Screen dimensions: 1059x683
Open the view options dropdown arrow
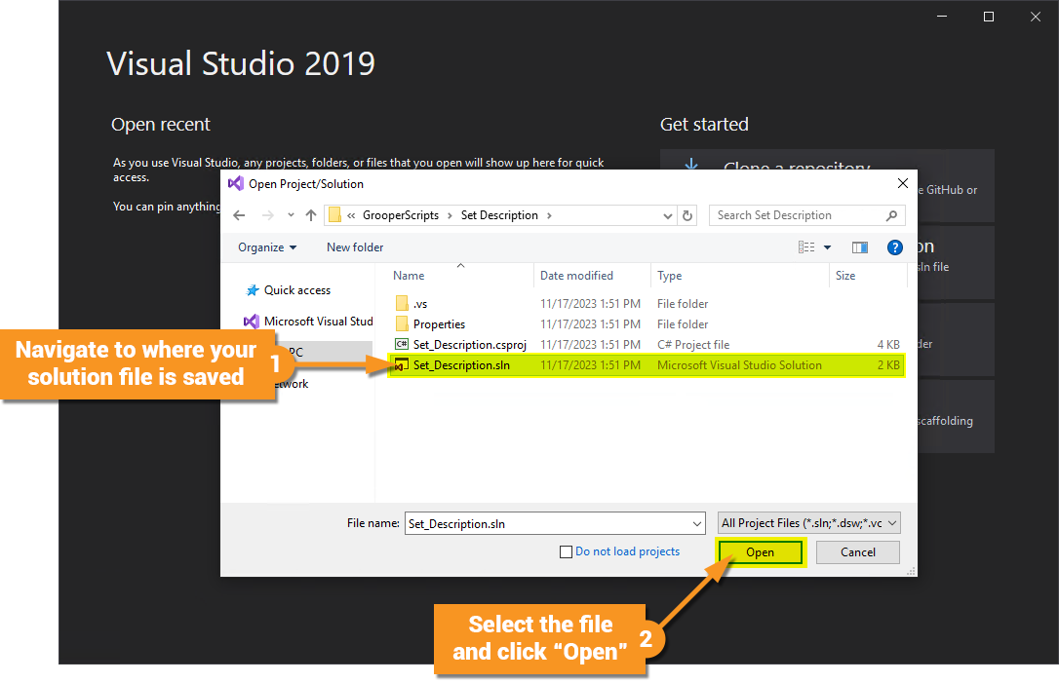[x=827, y=247]
